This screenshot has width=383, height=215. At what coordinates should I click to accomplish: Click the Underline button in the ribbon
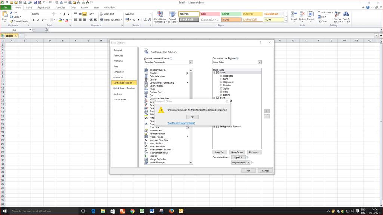(43, 20)
